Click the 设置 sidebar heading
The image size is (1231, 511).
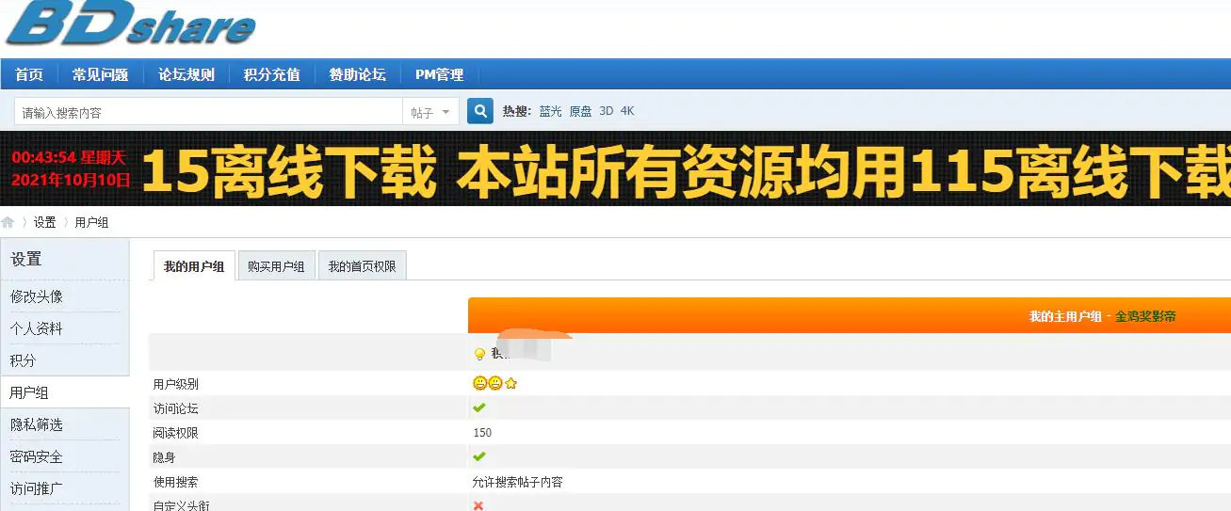(26, 259)
